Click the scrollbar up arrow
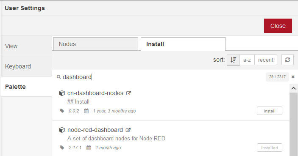 [293, 88]
